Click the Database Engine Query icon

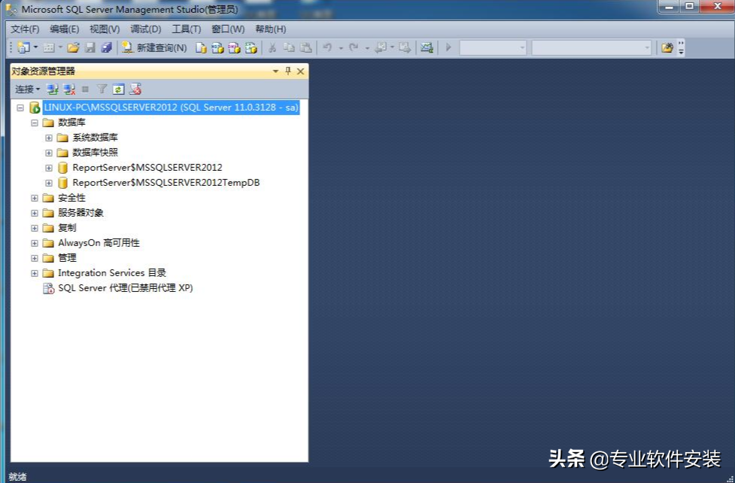click(x=201, y=47)
